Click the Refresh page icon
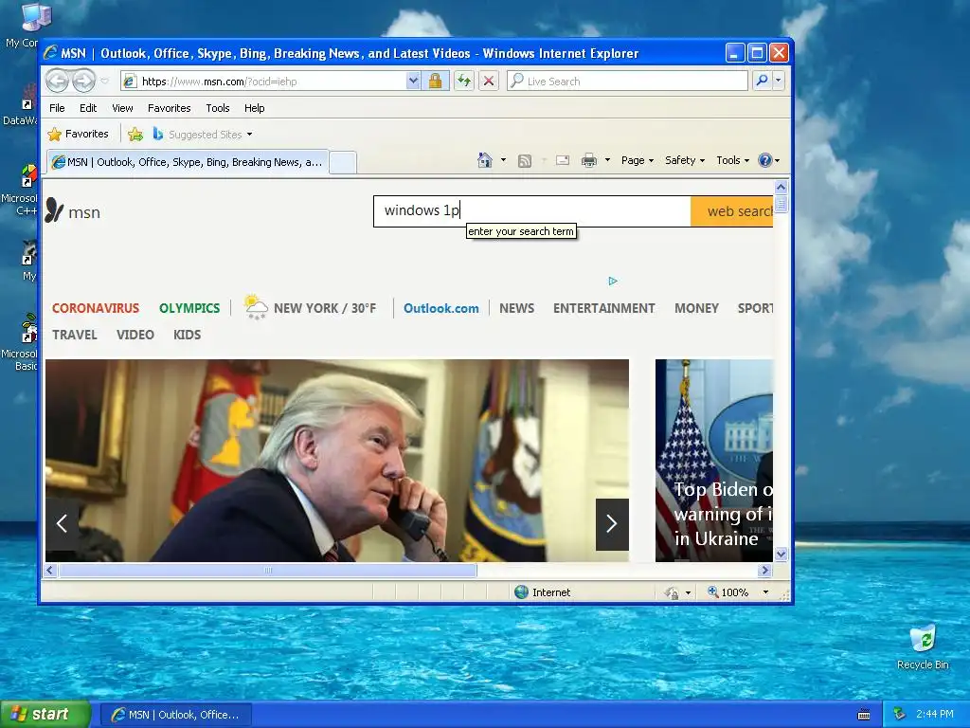The width and height of the screenshot is (970, 728). [464, 82]
